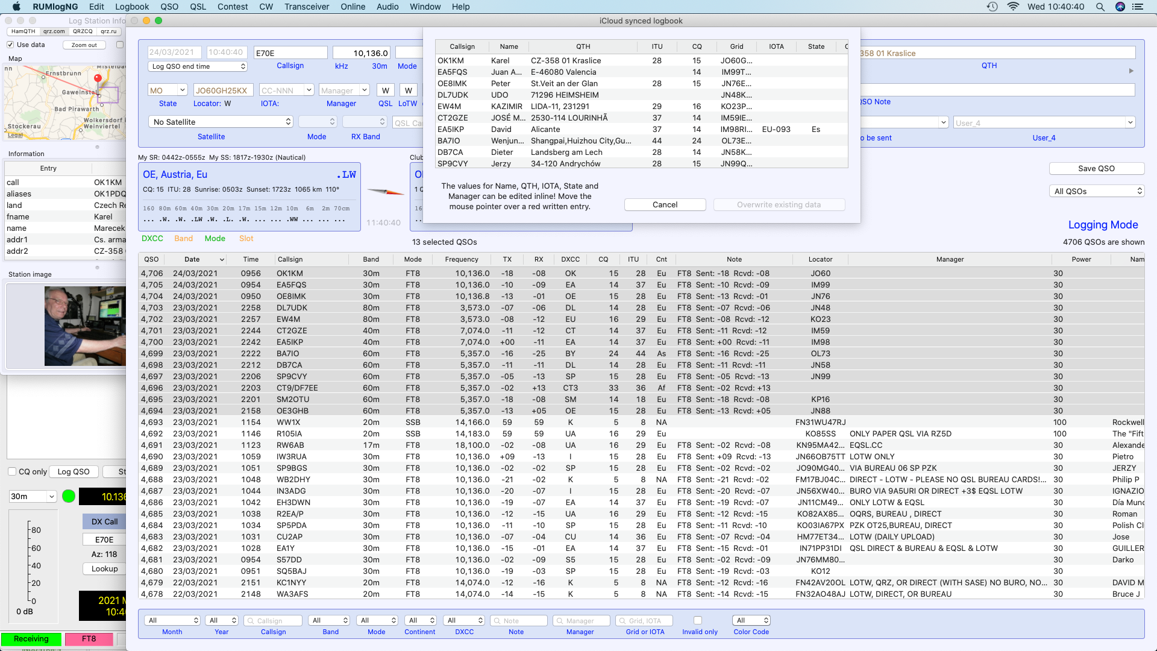
Task: Open the Contest menu
Action: point(233,7)
